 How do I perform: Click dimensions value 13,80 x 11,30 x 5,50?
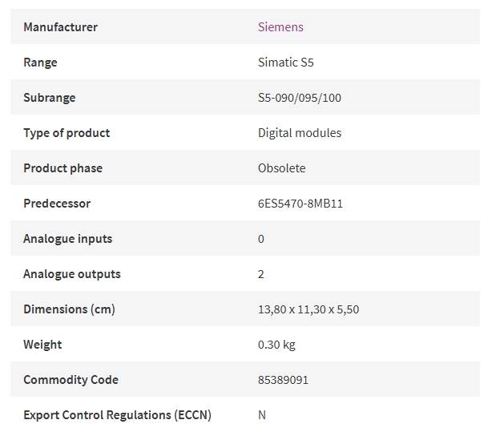[x=308, y=309]
